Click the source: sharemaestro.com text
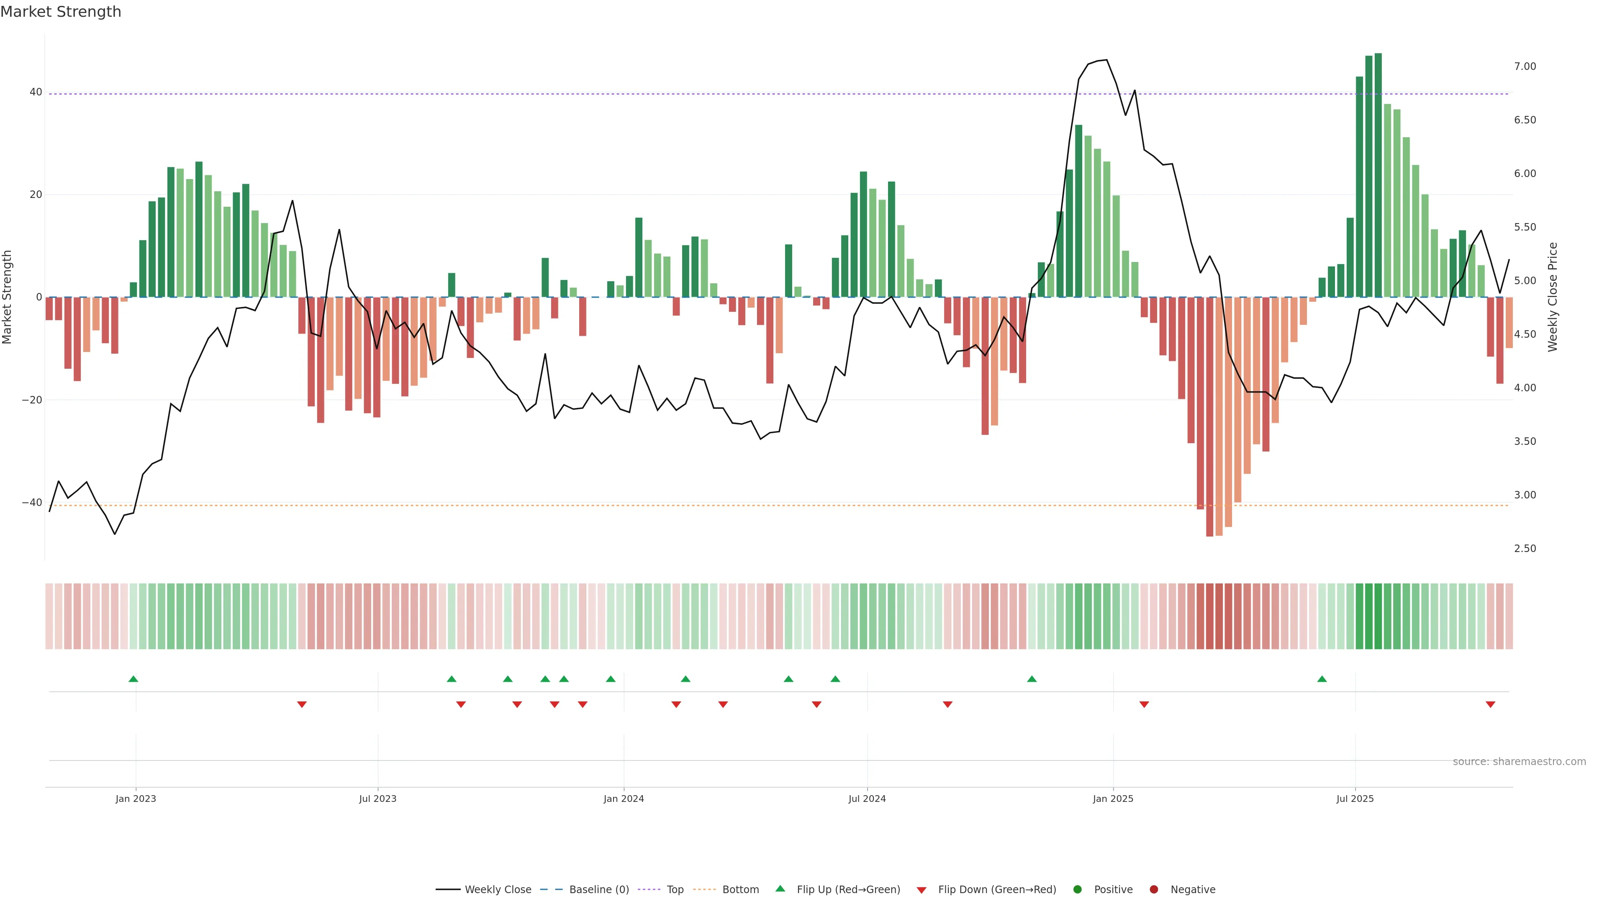Screen dimensions: 1607x904 coord(1519,762)
